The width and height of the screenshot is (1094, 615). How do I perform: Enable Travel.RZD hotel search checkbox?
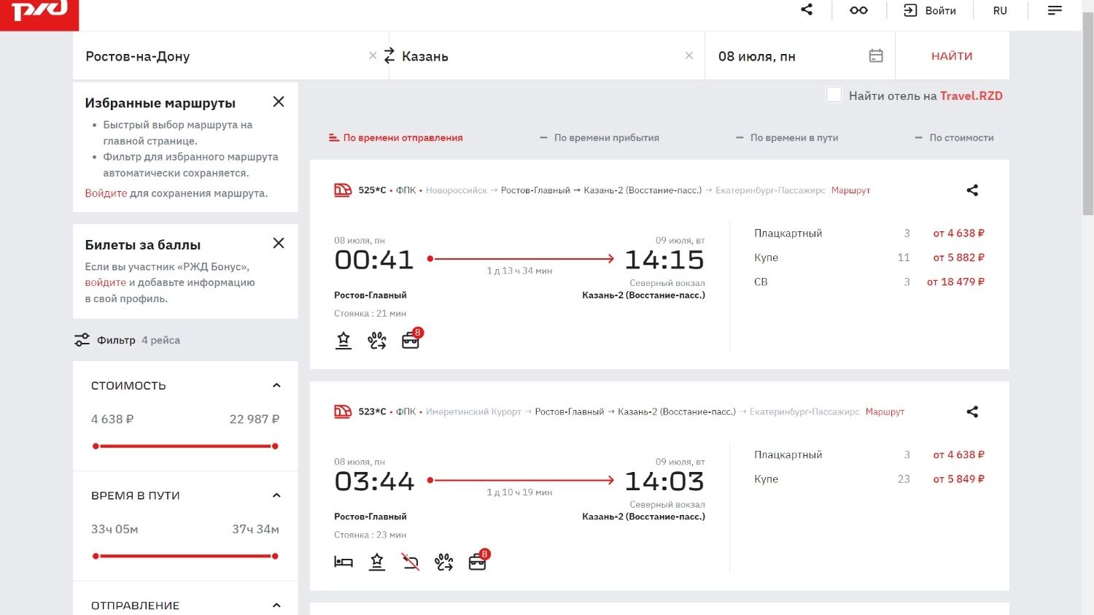[x=834, y=95]
